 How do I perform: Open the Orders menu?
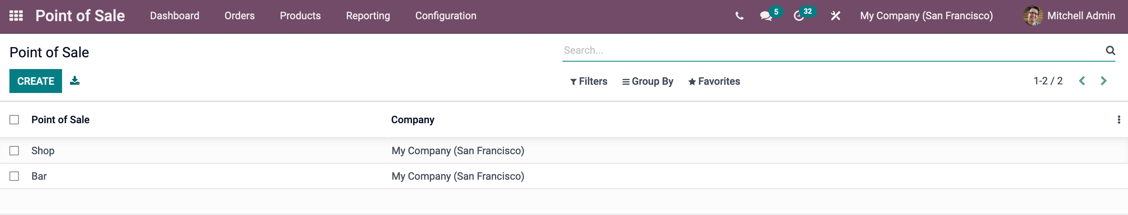240,16
